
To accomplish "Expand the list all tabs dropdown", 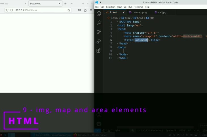I will (71, 3).
